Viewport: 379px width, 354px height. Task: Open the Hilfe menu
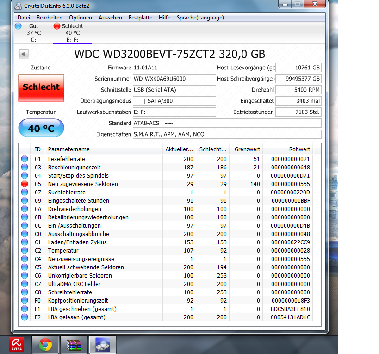164,18
